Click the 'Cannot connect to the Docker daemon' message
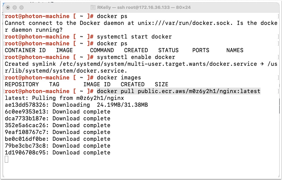The image size is (282, 180). tap(141, 27)
